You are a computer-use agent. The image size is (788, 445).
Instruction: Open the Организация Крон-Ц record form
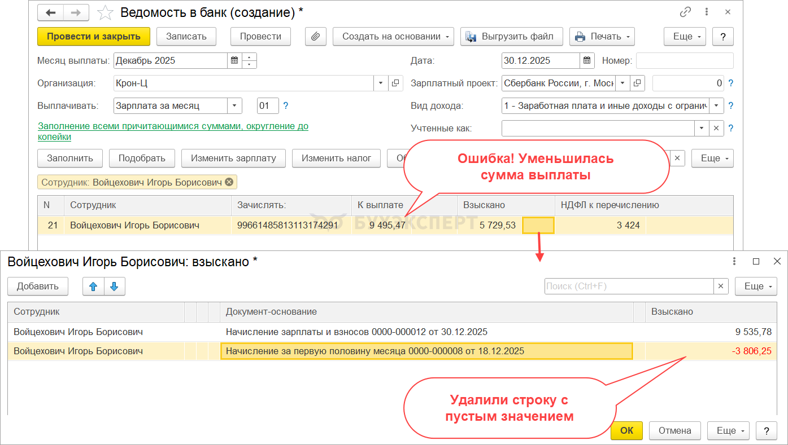(395, 83)
